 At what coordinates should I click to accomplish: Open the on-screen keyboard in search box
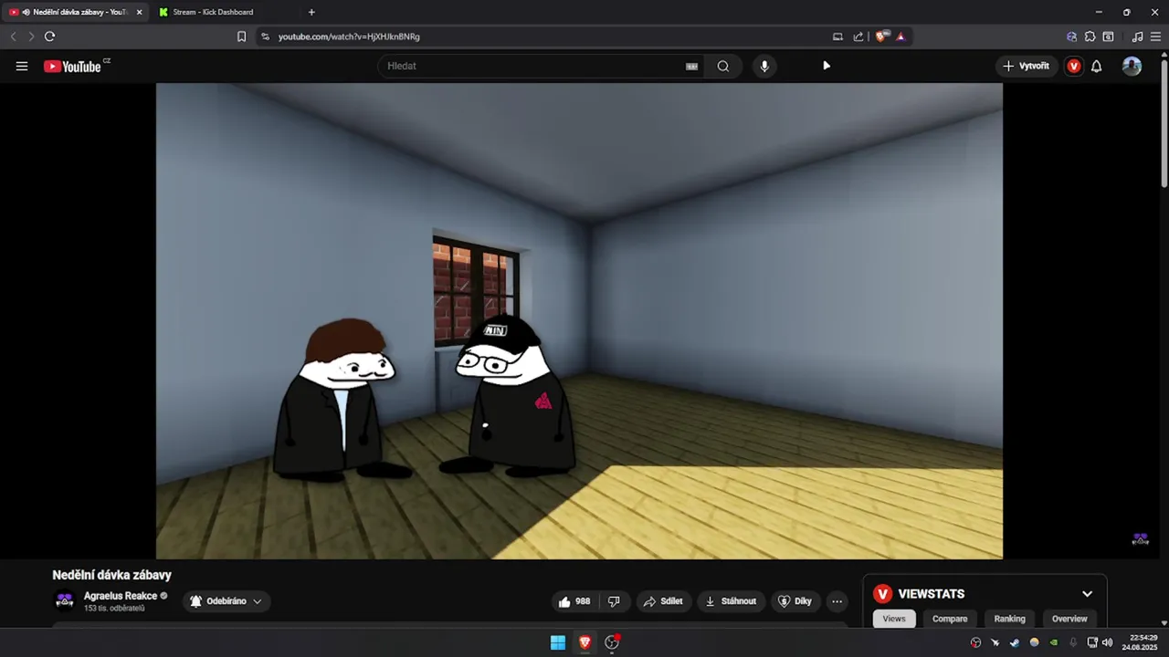click(691, 66)
